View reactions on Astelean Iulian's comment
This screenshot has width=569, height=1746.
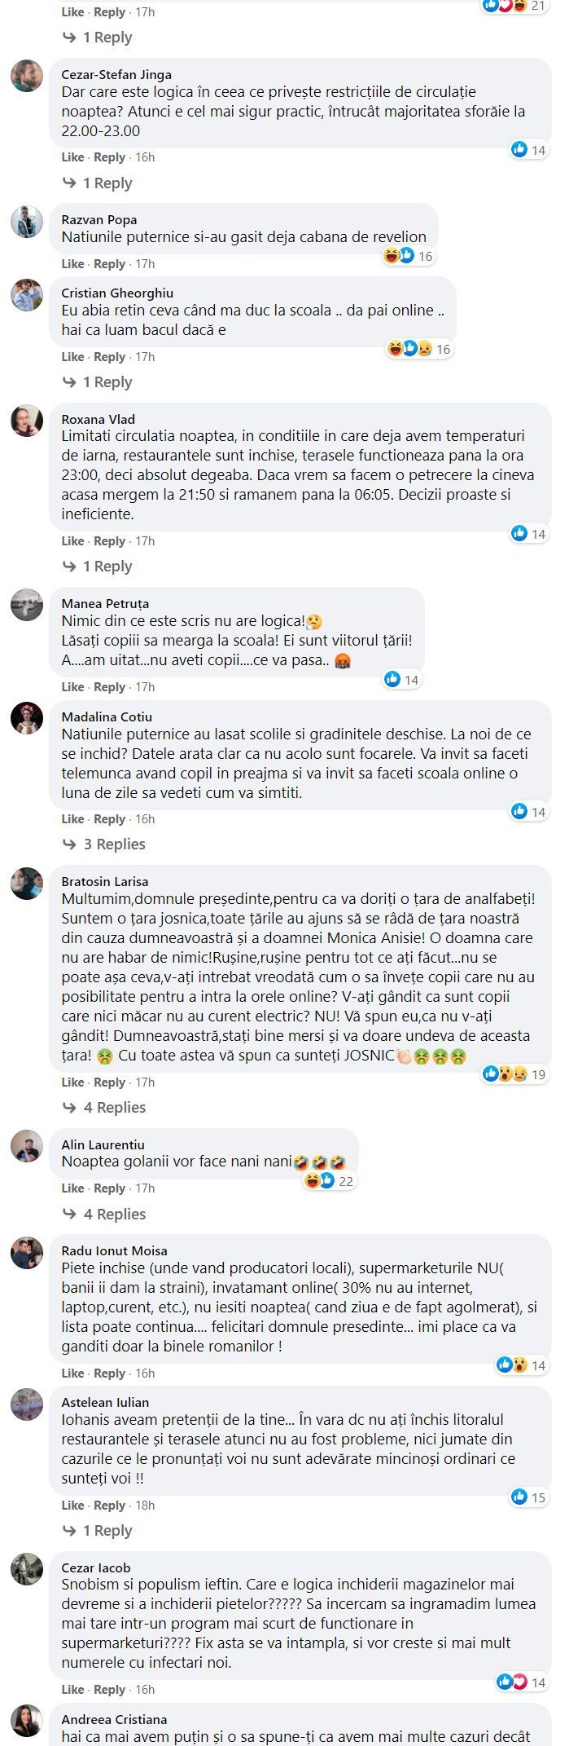[x=529, y=1497]
